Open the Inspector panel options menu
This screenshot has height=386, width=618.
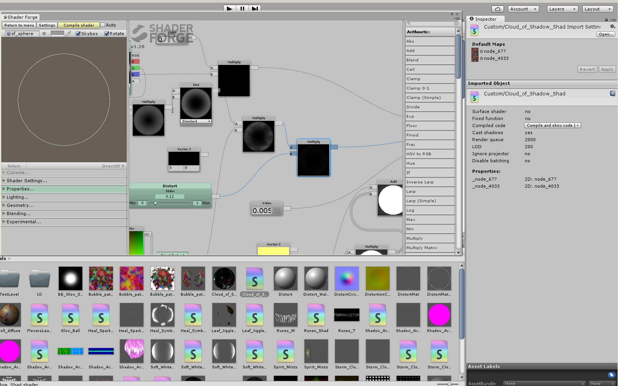coord(613,20)
